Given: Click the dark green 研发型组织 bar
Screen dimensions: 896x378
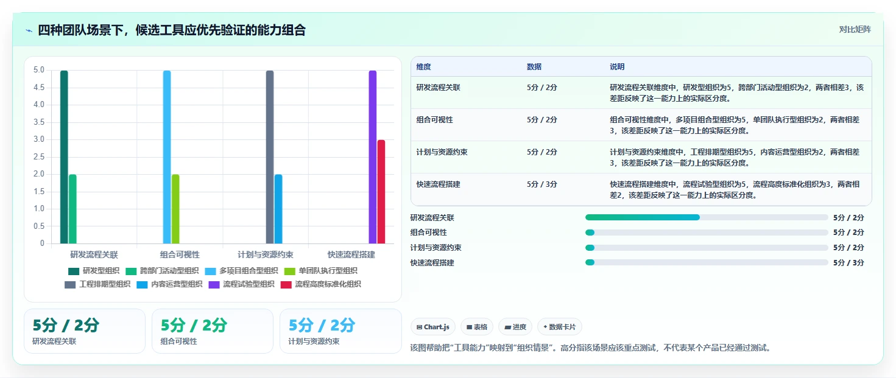Looking at the screenshot, I should (64, 157).
